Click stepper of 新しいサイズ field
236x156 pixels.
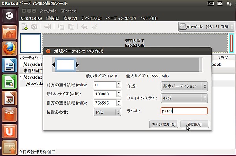pos(119,94)
